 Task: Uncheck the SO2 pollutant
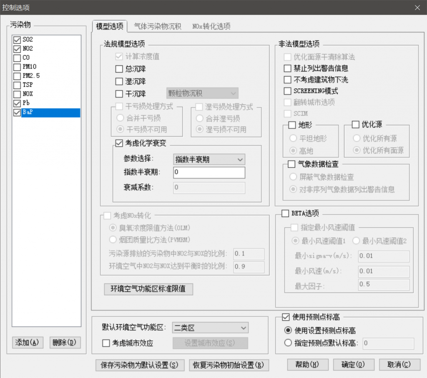pyautogui.click(x=17, y=40)
